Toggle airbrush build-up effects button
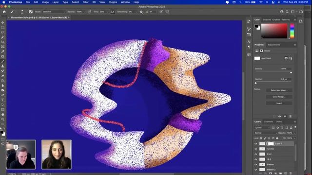The image size is (312, 175). (x=113, y=12)
